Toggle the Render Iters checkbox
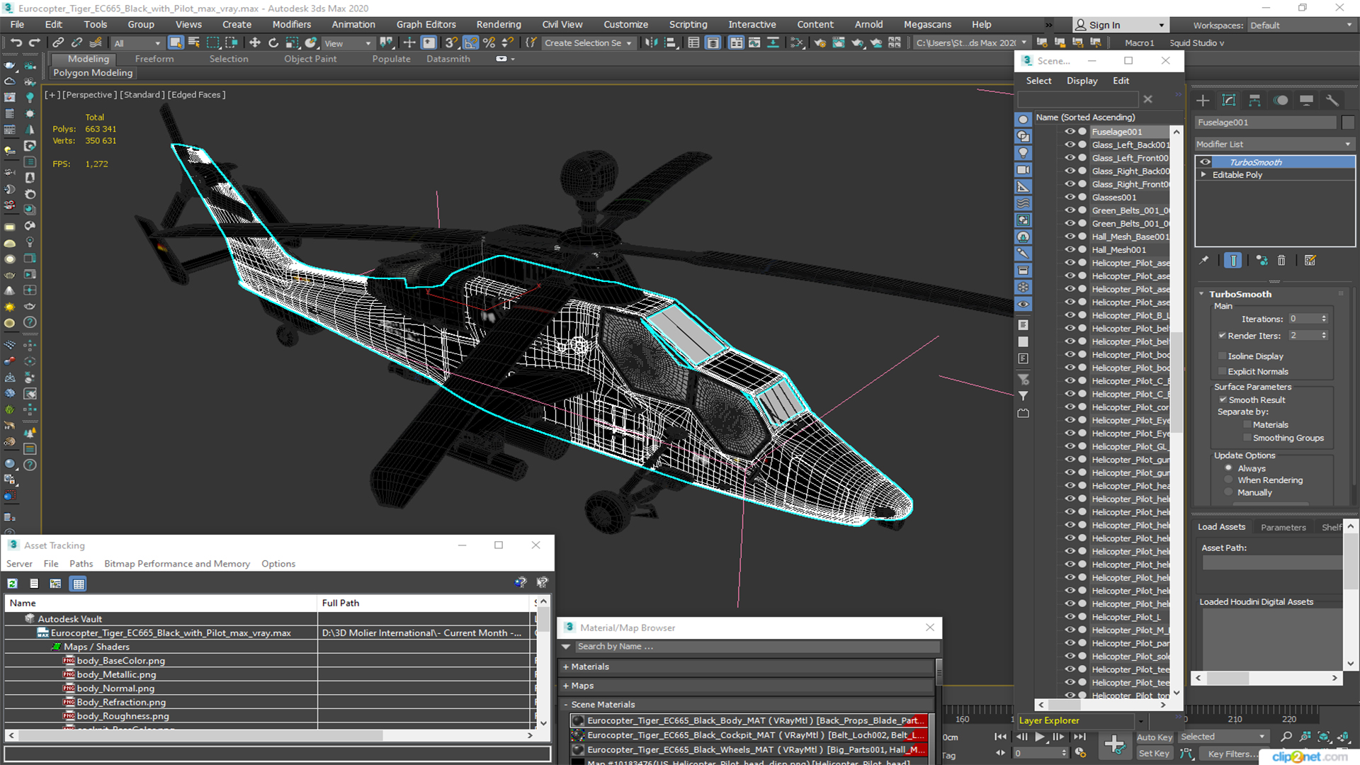The width and height of the screenshot is (1360, 765). pyautogui.click(x=1222, y=336)
